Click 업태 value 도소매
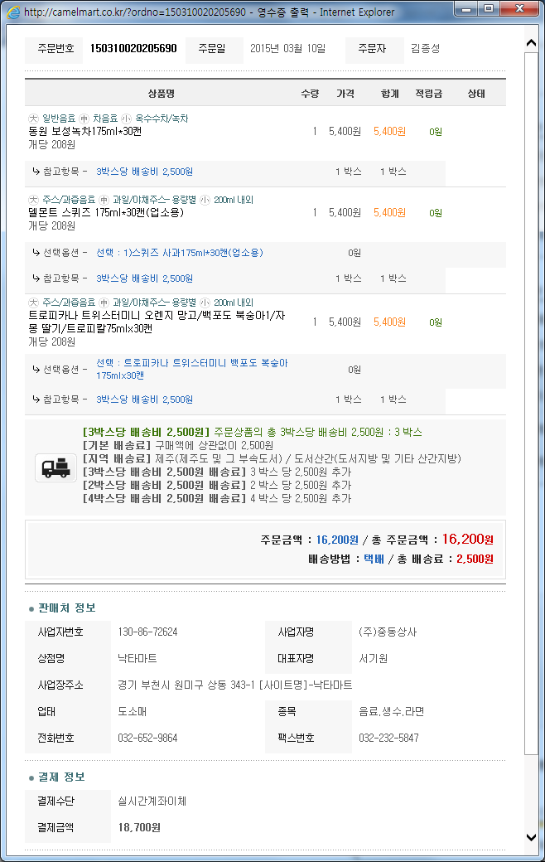The width and height of the screenshot is (545, 862). (133, 711)
